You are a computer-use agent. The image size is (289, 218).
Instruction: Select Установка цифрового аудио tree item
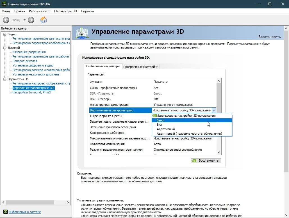[x=33, y=65]
